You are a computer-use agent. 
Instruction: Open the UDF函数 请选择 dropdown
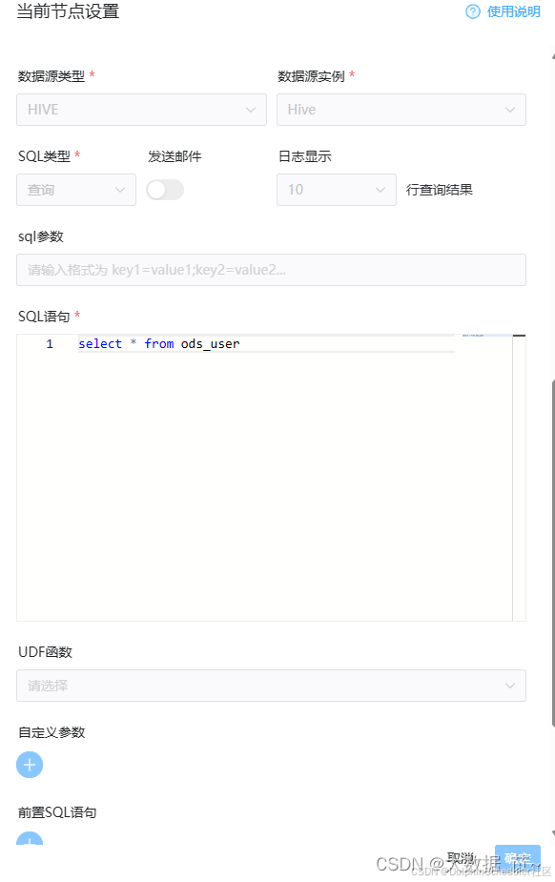coord(271,686)
